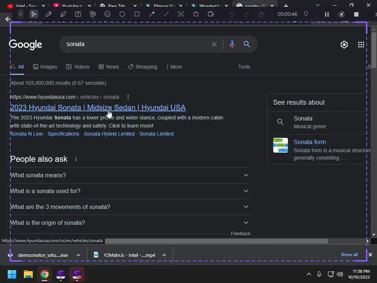Screen dimensions: 377x283
Task: Click the undo annotation arrow
Action: tap(232, 14)
